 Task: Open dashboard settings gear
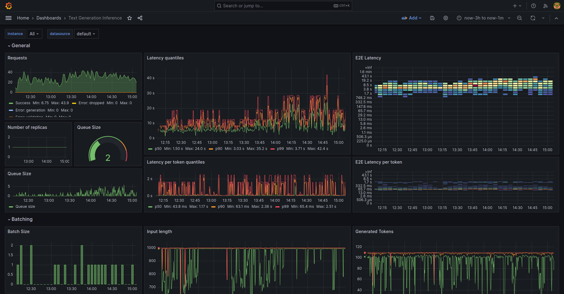tap(445, 18)
